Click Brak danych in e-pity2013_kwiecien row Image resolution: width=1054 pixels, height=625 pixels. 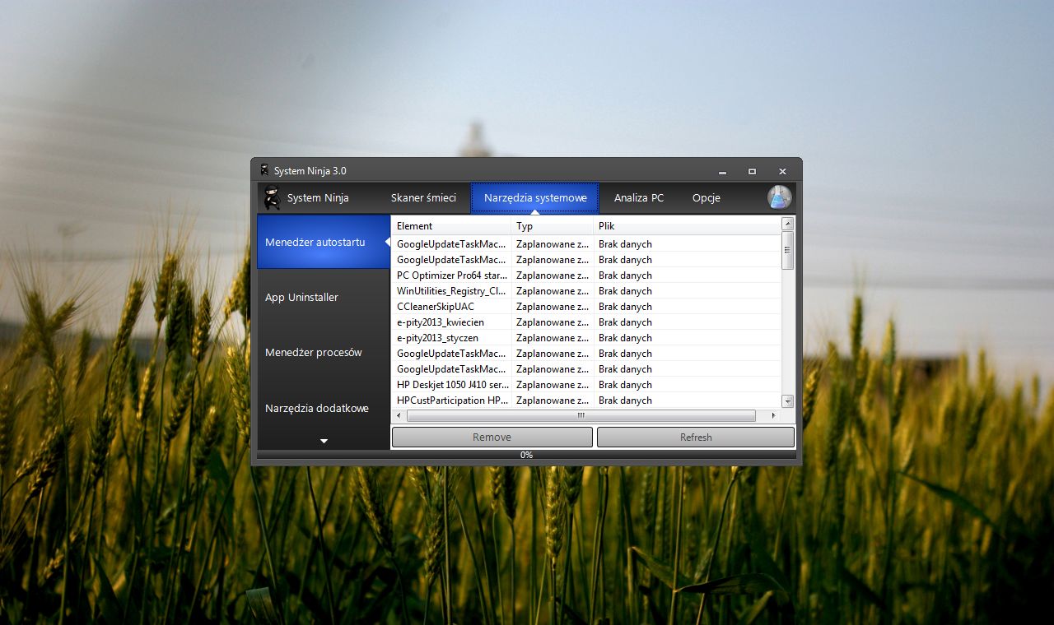tap(625, 322)
